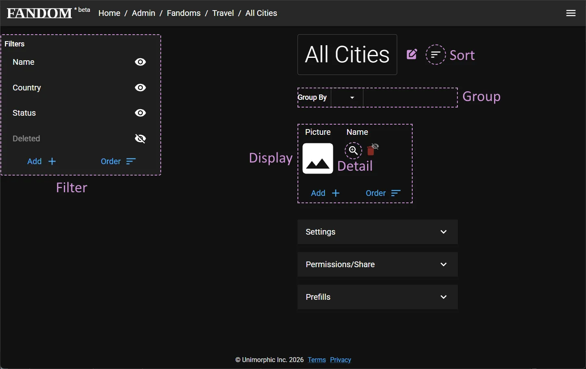Toggle the Status filter eye icon
Viewport: 586px width, 369px height.
click(x=140, y=113)
